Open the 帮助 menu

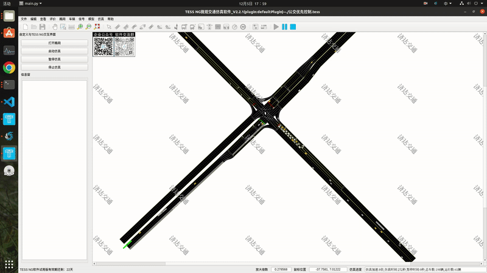(110, 19)
